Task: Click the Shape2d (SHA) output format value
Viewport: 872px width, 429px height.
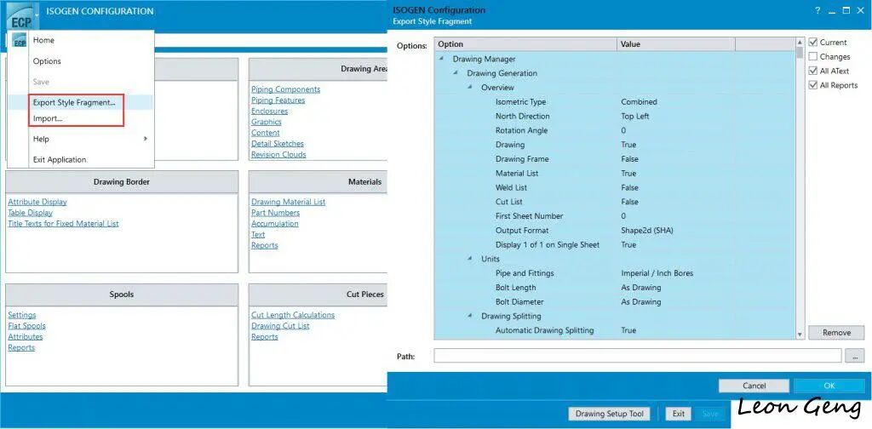Action: (x=647, y=231)
